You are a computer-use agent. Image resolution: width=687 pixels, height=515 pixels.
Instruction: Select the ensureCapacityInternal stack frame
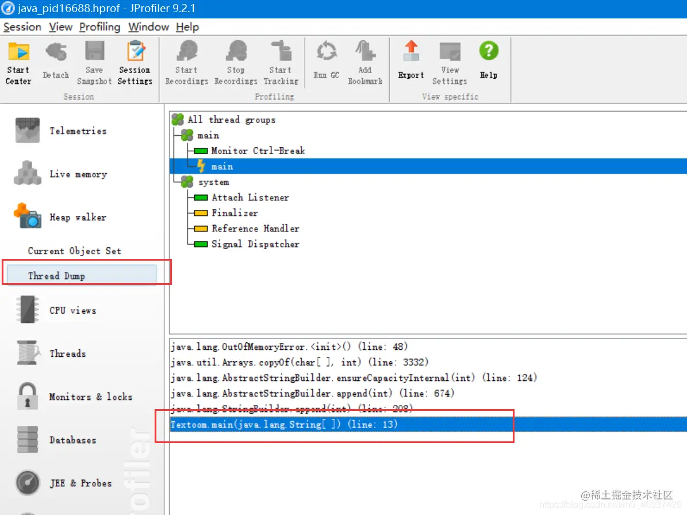point(354,377)
